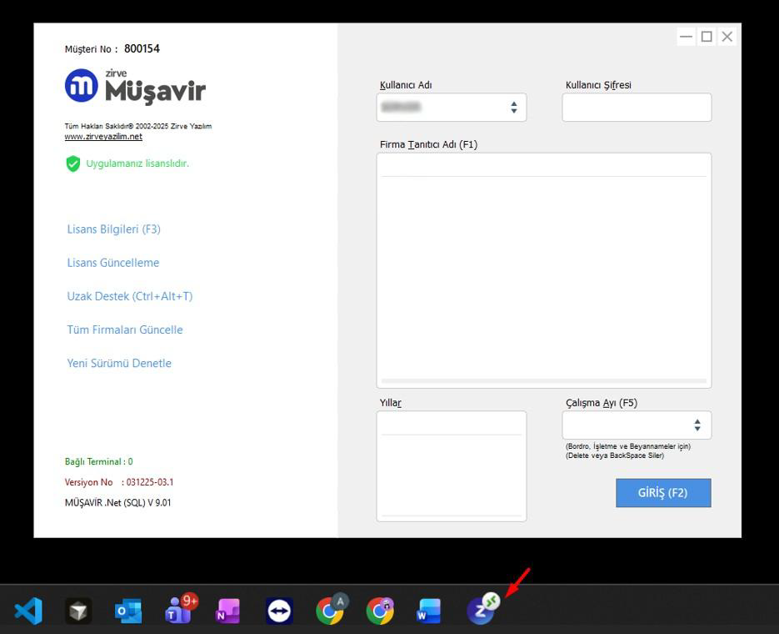This screenshot has height=634, width=779.
Task: Open Chrome with profile A badge
Action: pos(331,609)
